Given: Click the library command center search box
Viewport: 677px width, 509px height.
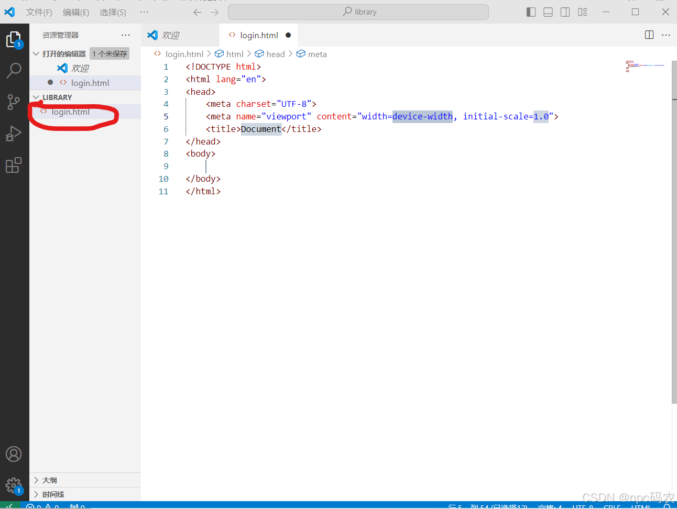Looking at the screenshot, I should point(358,12).
